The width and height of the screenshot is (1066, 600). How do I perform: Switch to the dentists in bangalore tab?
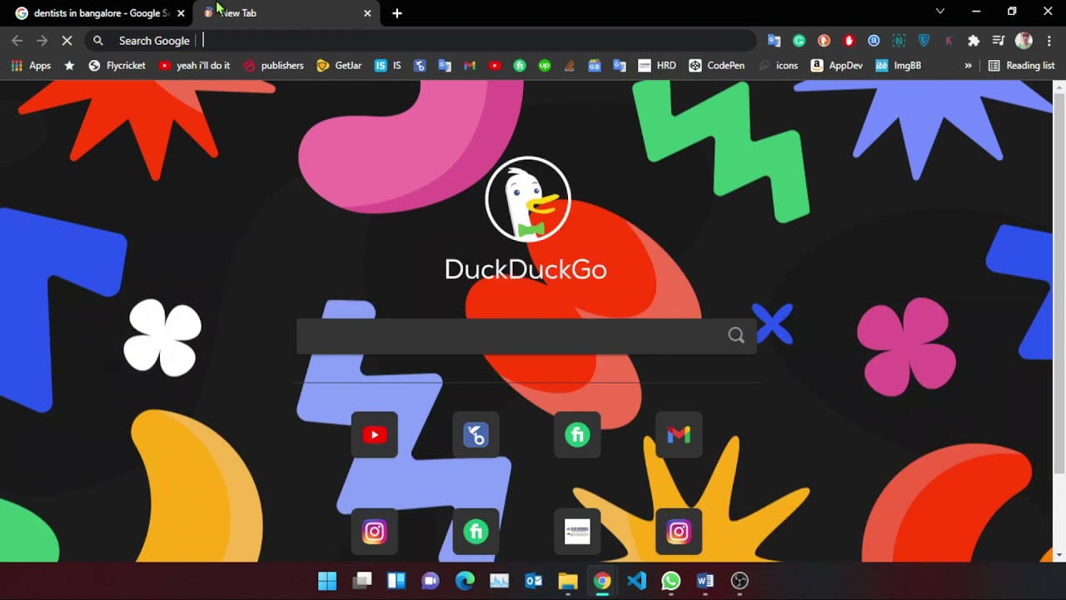(x=96, y=13)
